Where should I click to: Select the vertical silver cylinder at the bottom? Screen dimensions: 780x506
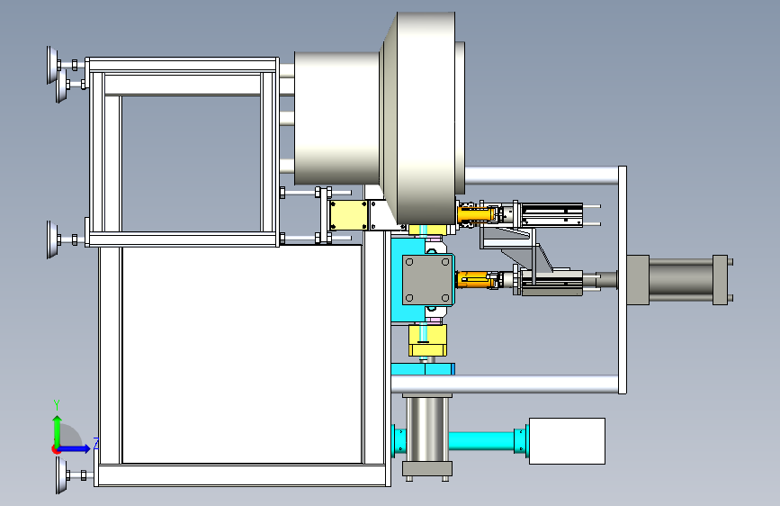(x=427, y=429)
